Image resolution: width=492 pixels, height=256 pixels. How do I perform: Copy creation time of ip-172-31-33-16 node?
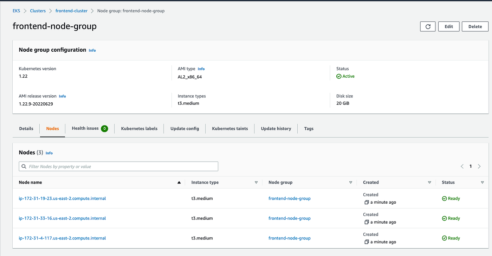pos(367,222)
